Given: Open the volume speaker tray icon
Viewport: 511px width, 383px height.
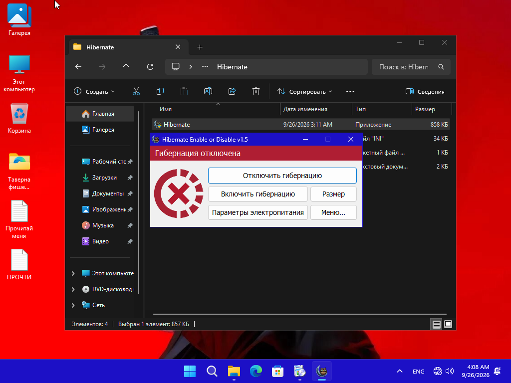Looking at the screenshot, I should [x=450, y=371].
